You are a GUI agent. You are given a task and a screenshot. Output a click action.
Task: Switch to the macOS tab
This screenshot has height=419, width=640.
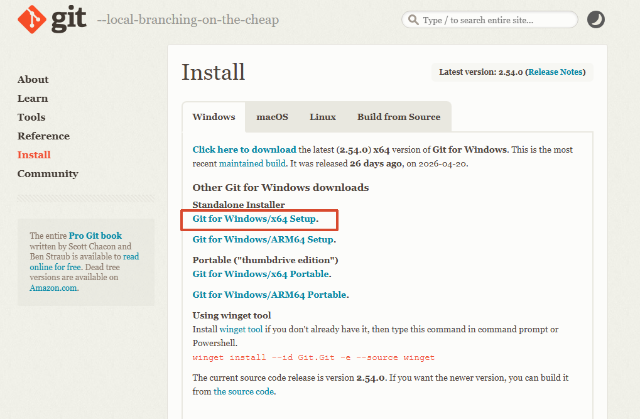[x=272, y=117]
